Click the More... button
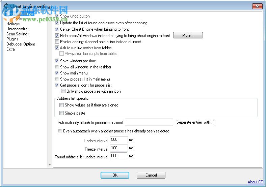266x187 pixels. (188, 35)
